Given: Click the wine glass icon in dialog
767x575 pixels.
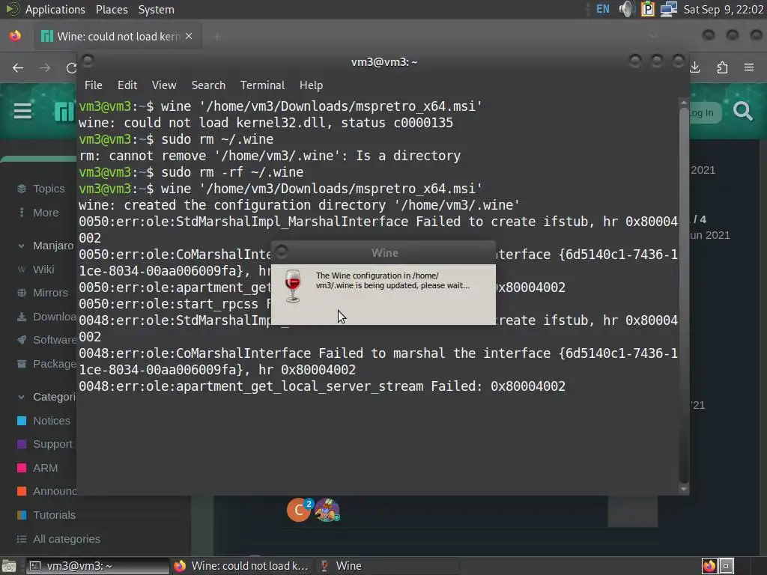Looking at the screenshot, I should pyautogui.click(x=293, y=286).
